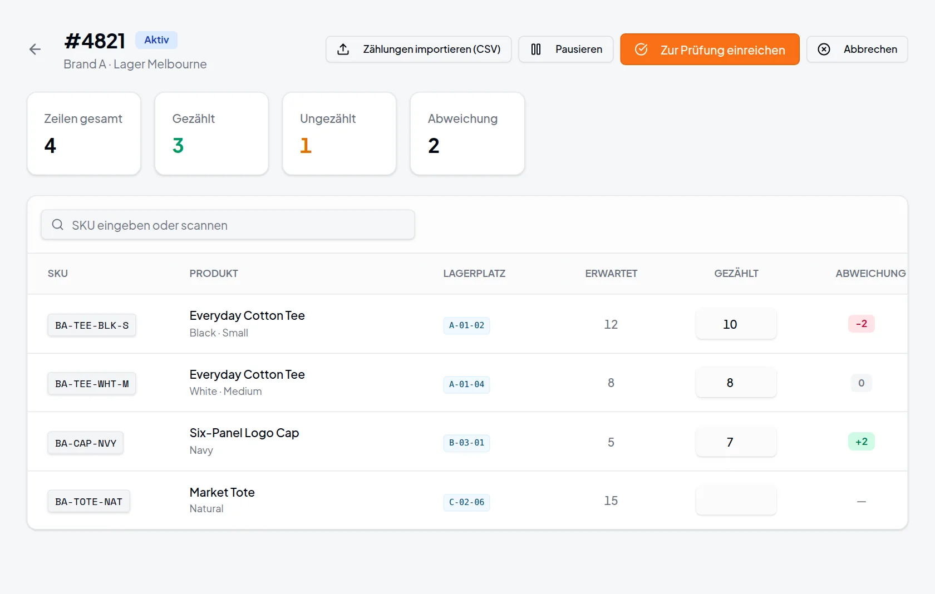The height and width of the screenshot is (594, 935).
Task: Click the Market Tote product name
Action: pos(222,492)
